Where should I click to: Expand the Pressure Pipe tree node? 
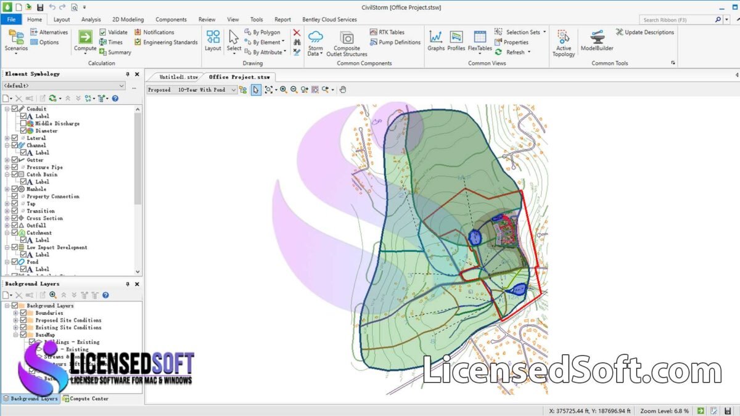pos(7,167)
